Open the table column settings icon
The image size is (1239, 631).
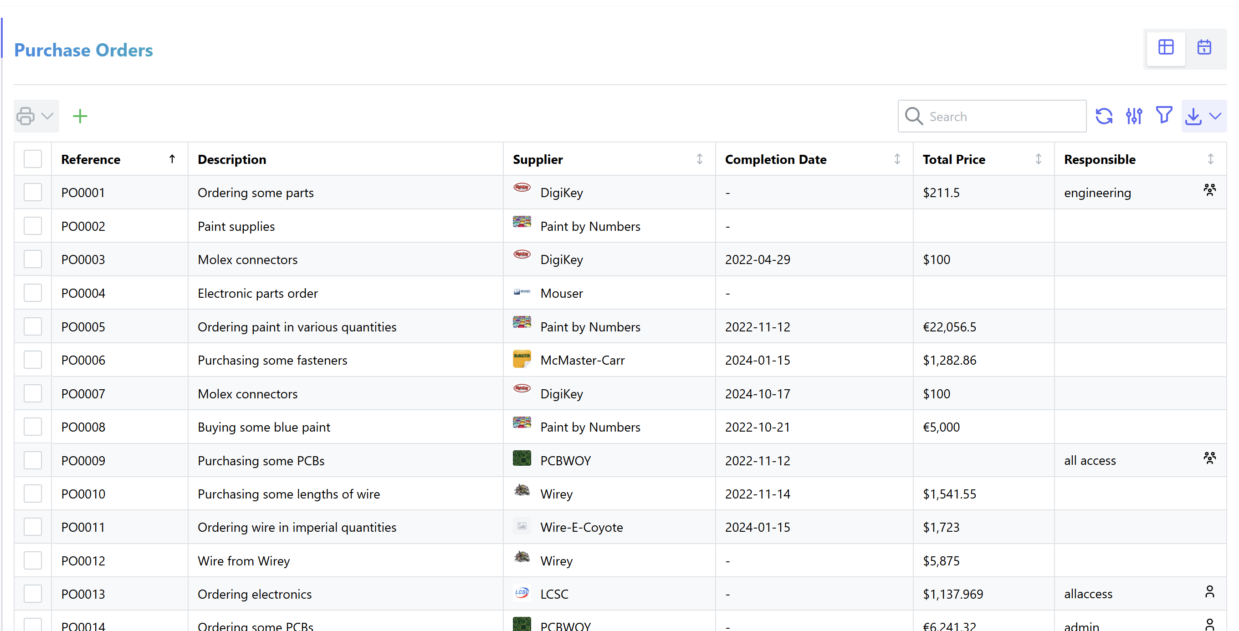(1134, 116)
